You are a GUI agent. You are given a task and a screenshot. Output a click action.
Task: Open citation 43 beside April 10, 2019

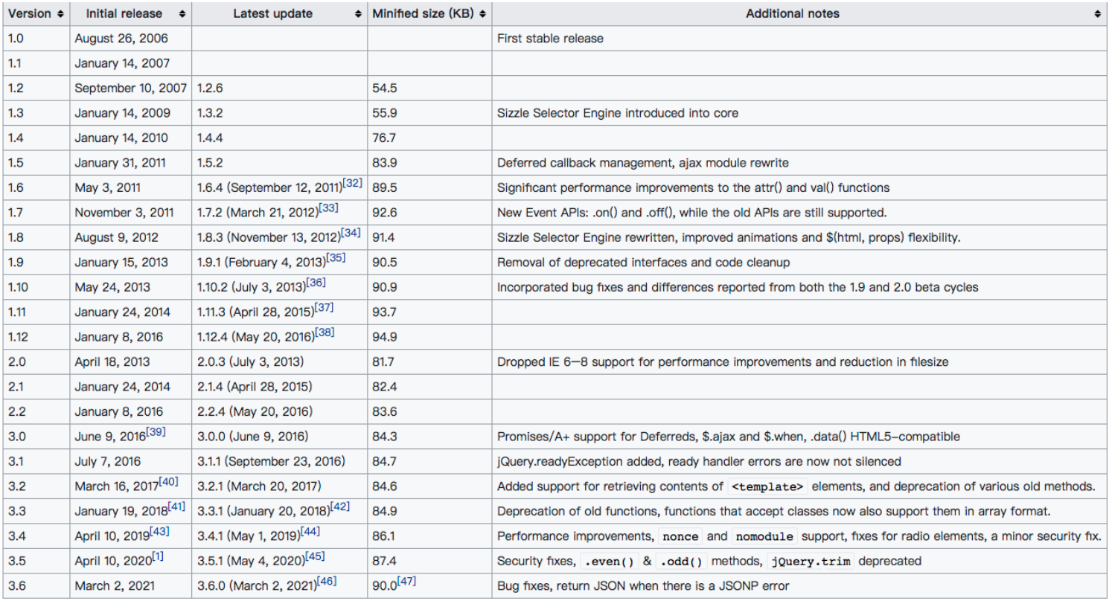[x=160, y=532]
